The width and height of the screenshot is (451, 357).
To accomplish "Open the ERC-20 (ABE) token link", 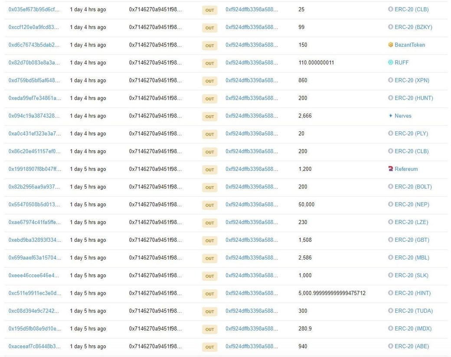I will pos(412,346).
